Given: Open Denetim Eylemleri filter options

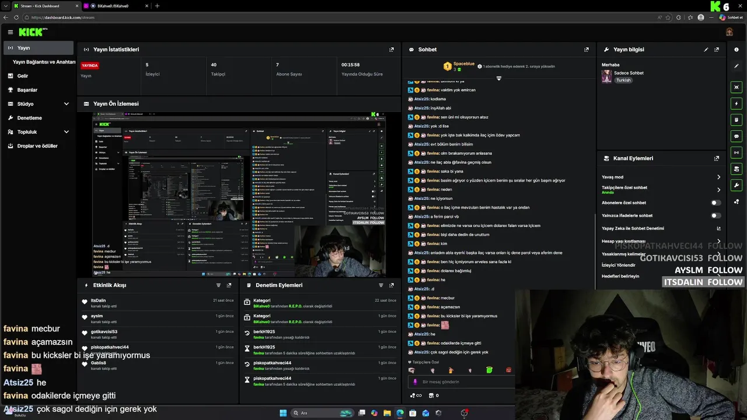Looking at the screenshot, I should pyautogui.click(x=381, y=285).
